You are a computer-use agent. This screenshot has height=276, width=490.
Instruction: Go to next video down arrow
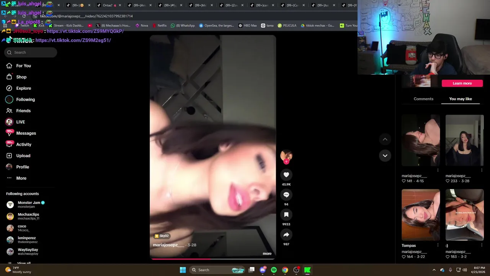click(x=385, y=156)
